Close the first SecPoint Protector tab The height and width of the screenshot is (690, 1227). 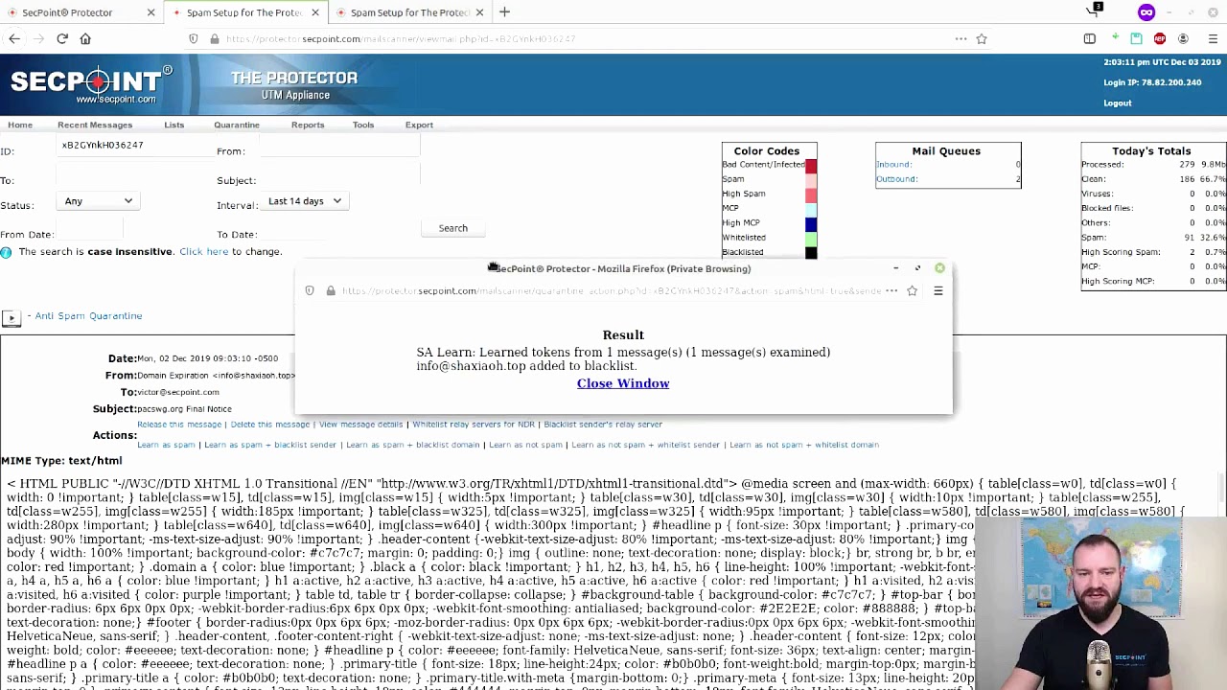[x=150, y=12]
